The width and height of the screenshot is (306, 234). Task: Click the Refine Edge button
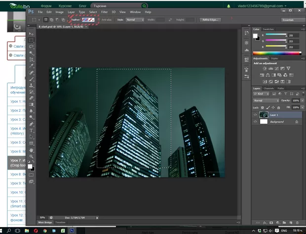coord(210,20)
